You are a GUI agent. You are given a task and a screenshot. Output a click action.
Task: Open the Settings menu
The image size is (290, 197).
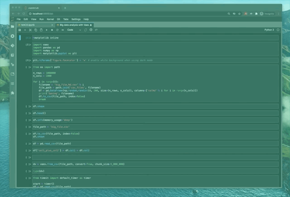click(x=76, y=19)
